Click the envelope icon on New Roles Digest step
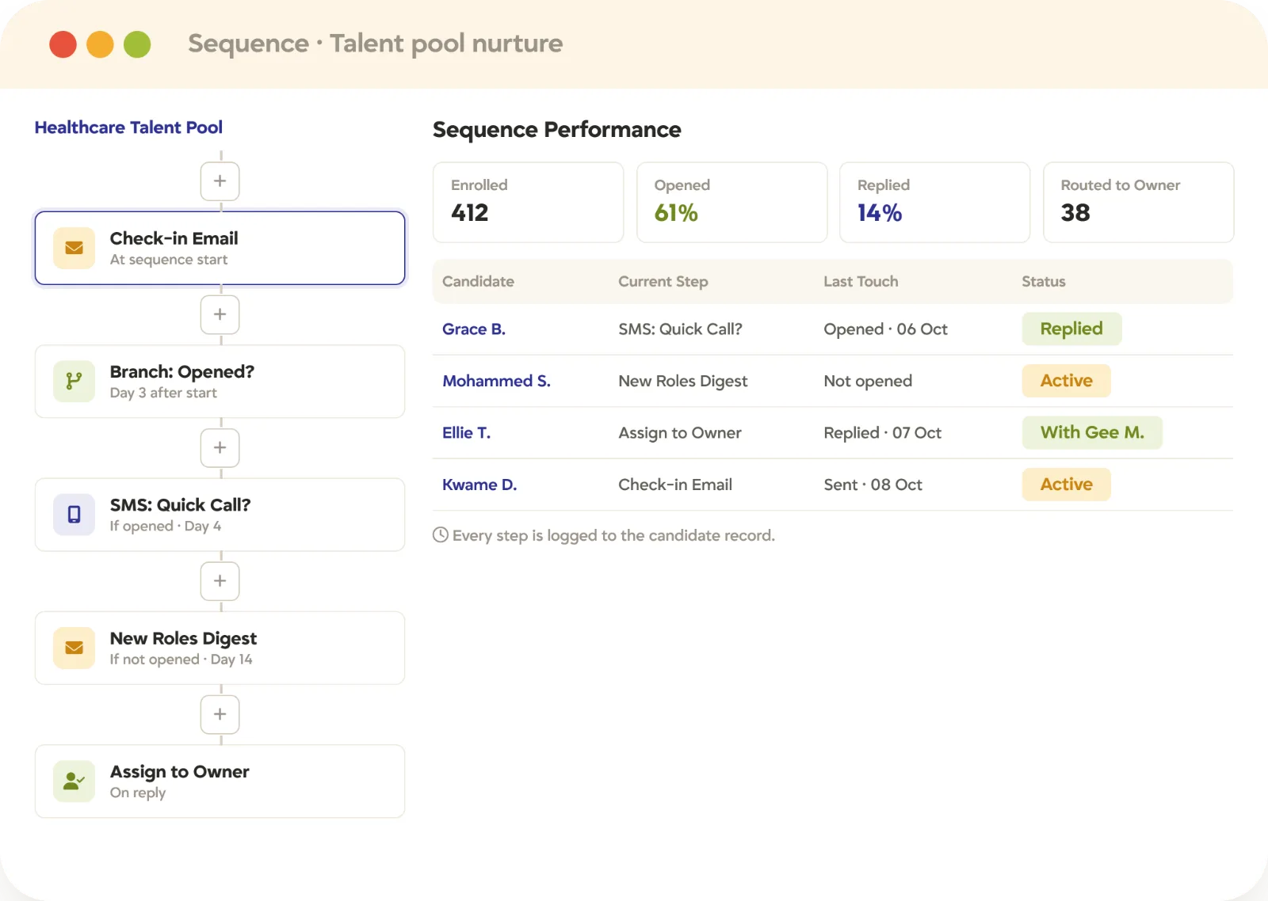The height and width of the screenshot is (901, 1268). 74,648
